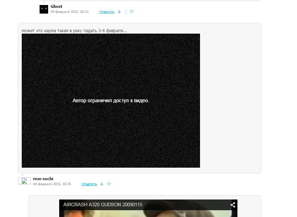Click the restricted video player area
Image resolution: width=297 pixels, height=217 pixels.
(111, 136)
